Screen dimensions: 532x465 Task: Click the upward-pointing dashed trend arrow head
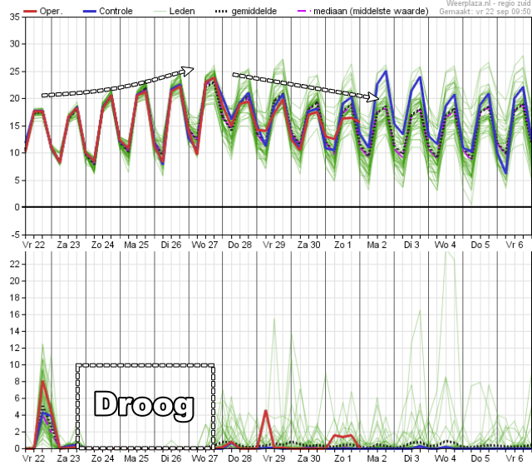pos(189,71)
